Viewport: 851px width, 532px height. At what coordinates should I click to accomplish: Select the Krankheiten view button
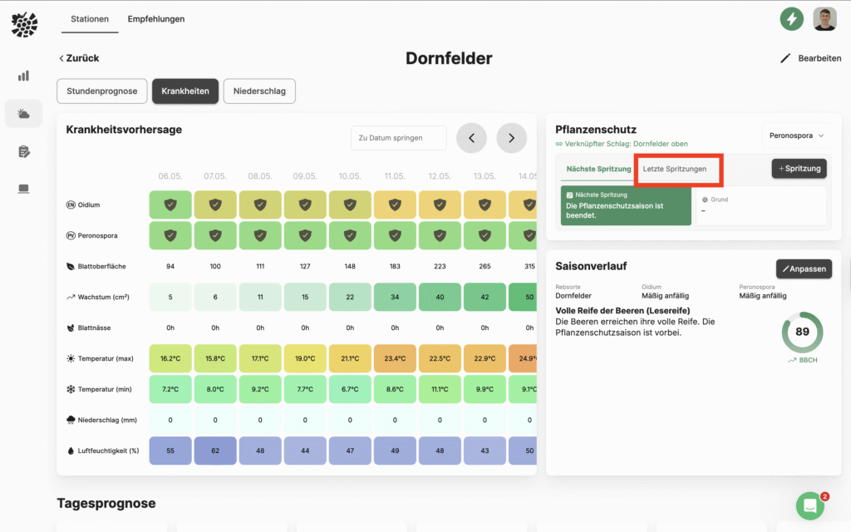tap(185, 91)
